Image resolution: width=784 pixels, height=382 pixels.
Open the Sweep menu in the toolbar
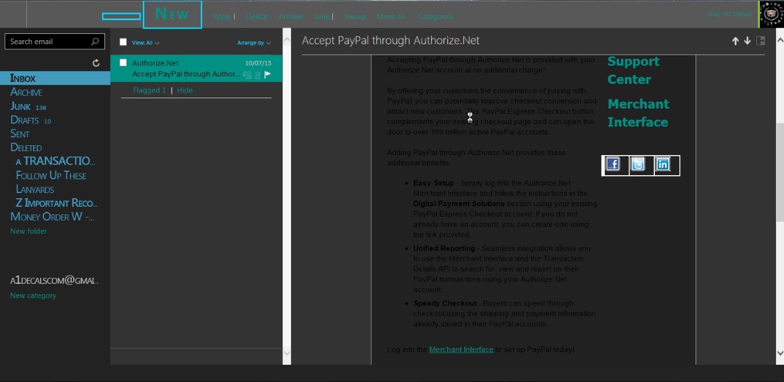(x=355, y=17)
